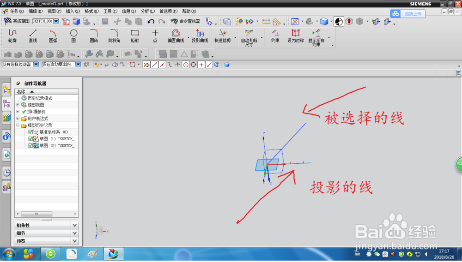Select the 圆 circle tool
Screen dimensions: 462x262
click(73, 36)
